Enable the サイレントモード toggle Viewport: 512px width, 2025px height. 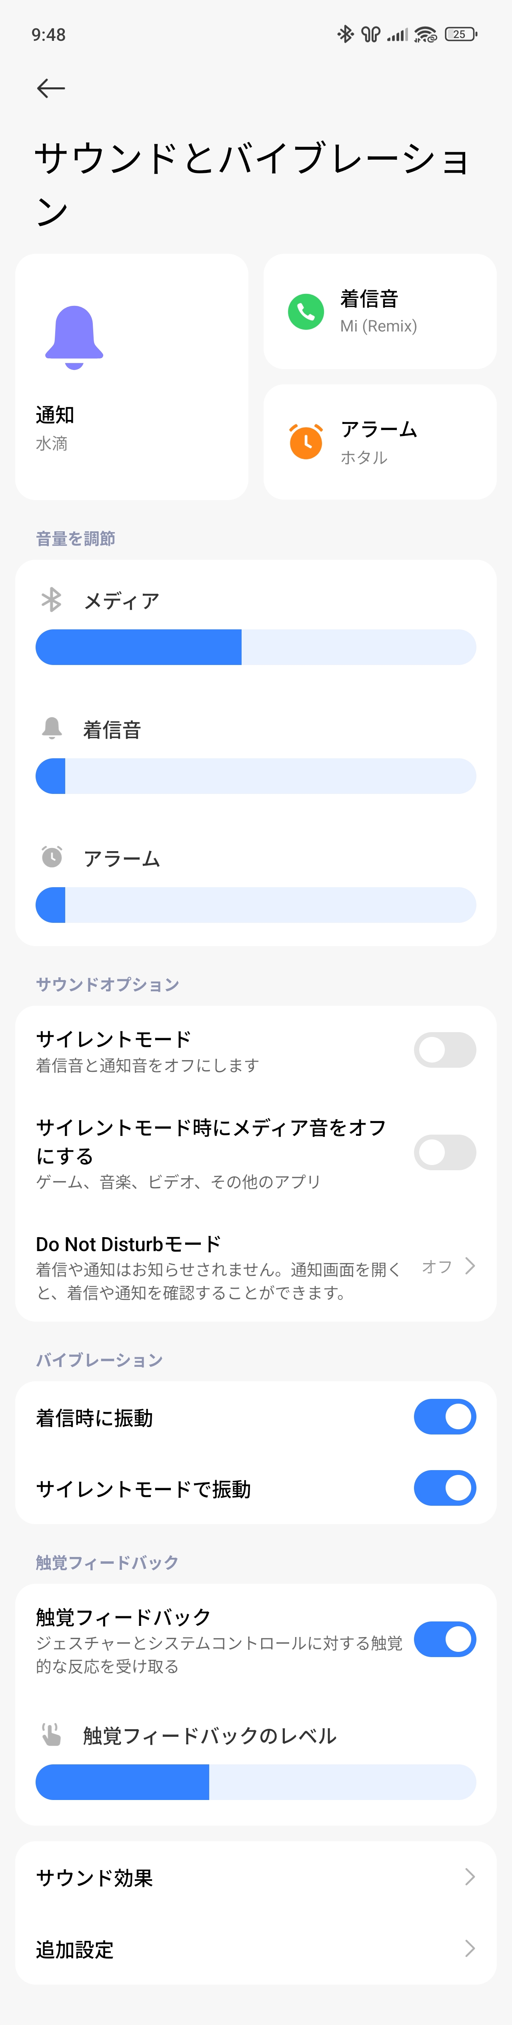[x=444, y=1049]
